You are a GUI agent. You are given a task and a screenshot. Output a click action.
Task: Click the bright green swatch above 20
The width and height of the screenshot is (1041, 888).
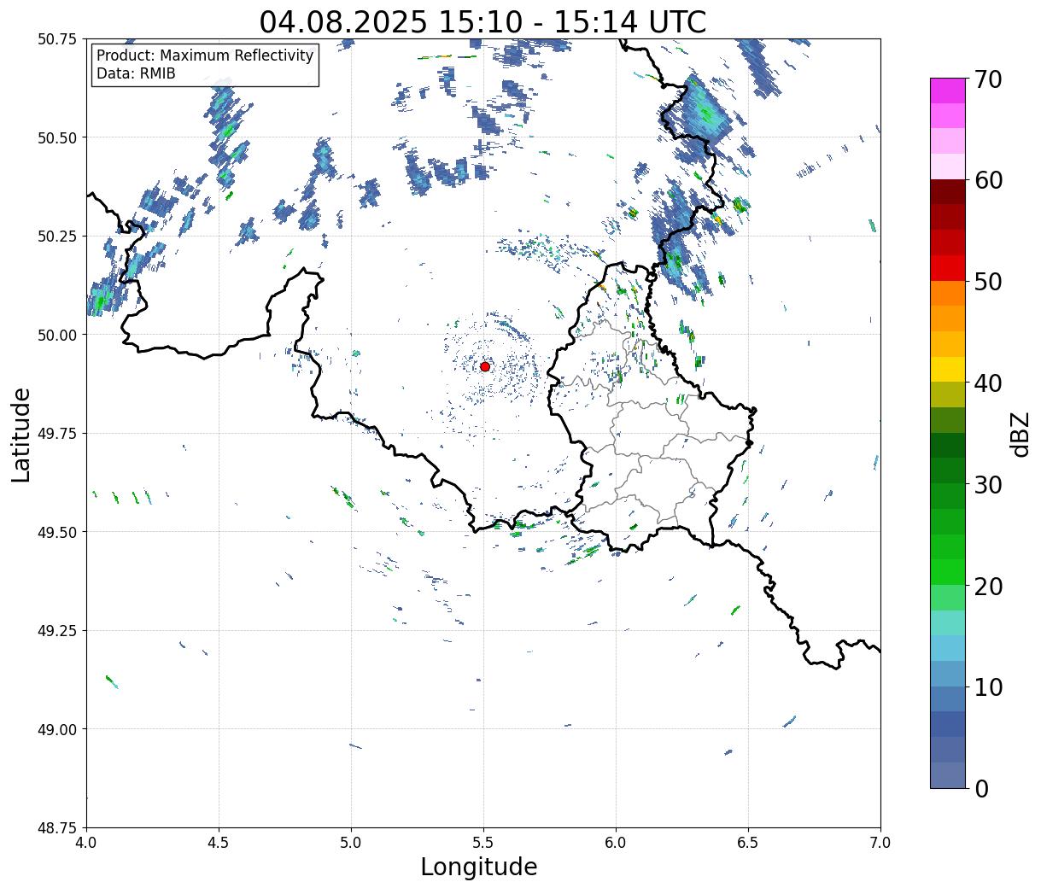(x=948, y=571)
